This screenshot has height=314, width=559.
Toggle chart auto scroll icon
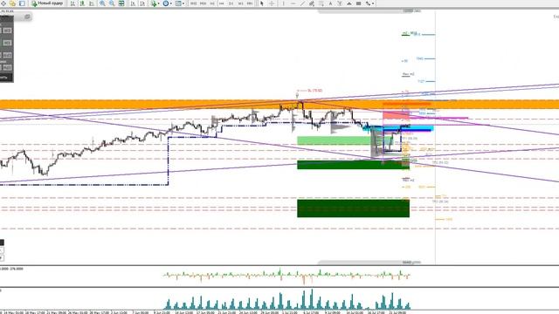pos(133,3)
